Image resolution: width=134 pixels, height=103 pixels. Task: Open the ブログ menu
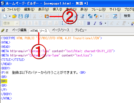129,9
